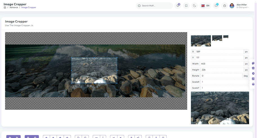Click inside the crop selection box
Viewport: 257px width, 138px height.
click(x=94, y=70)
